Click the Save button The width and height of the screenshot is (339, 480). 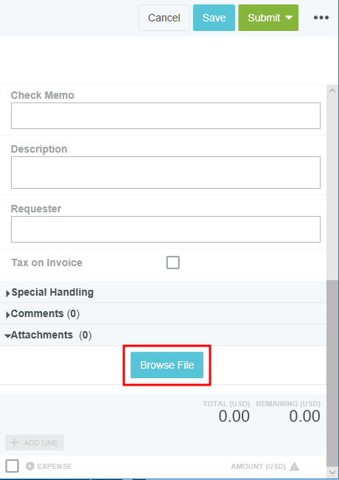pos(214,18)
